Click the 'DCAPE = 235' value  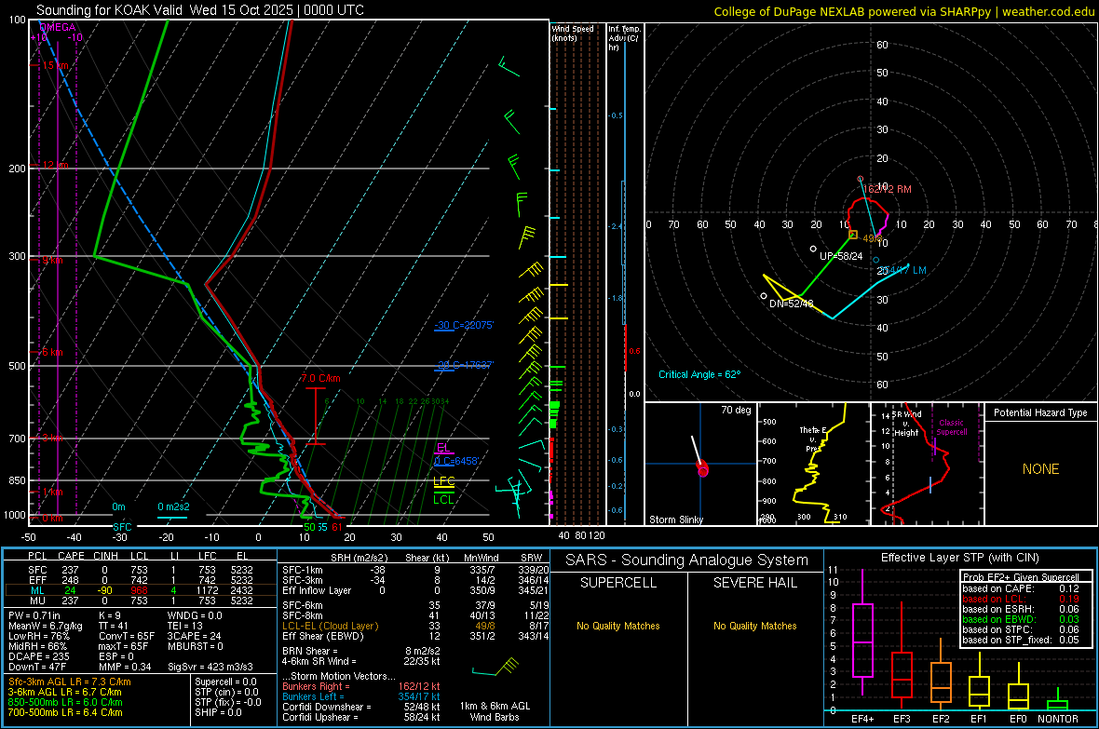pyautogui.click(x=38, y=656)
